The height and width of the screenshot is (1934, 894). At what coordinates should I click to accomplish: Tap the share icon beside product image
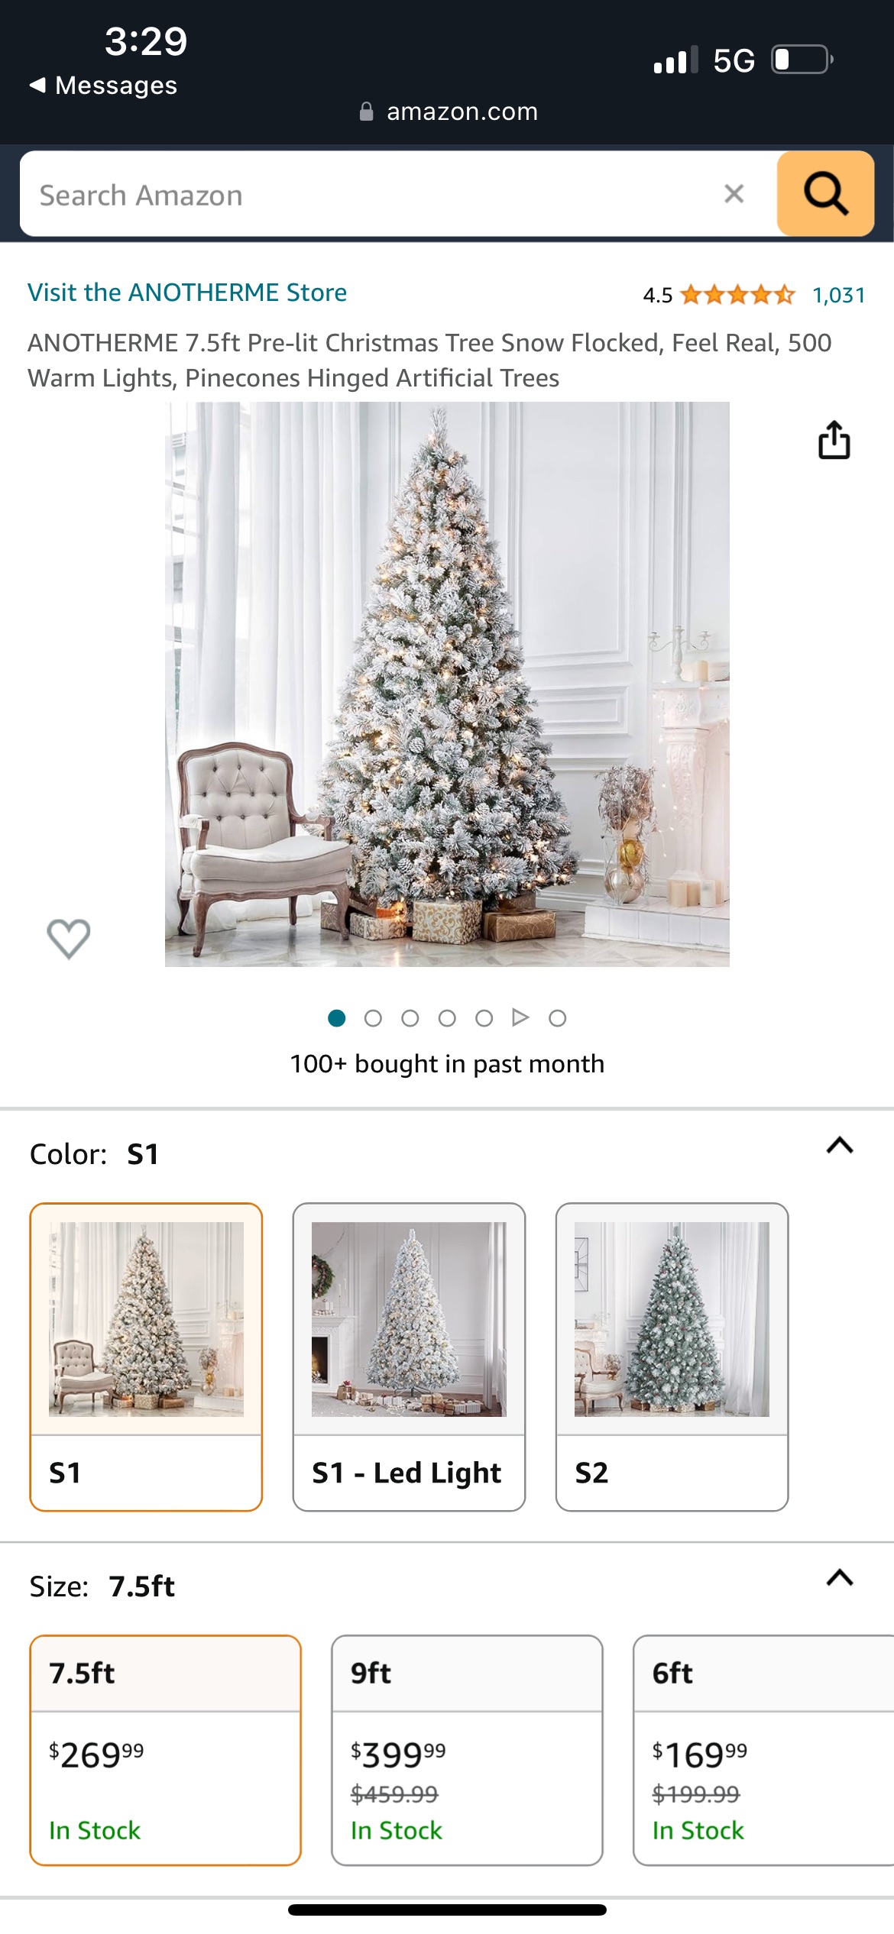tap(834, 440)
